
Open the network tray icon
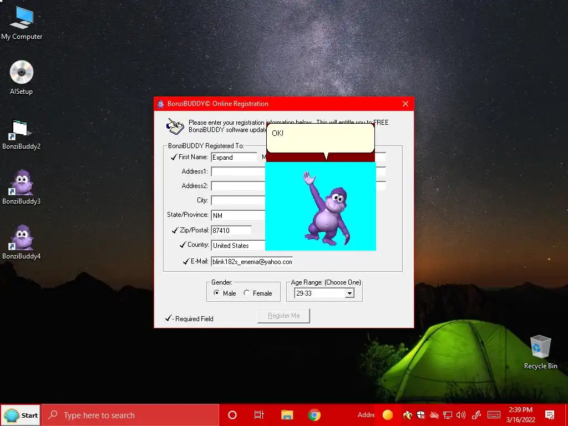click(x=448, y=415)
